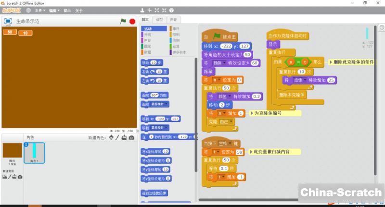The width and height of the screenshot is (385, 207).
Task: Switch to the 造型 tab
Action: 159,20
